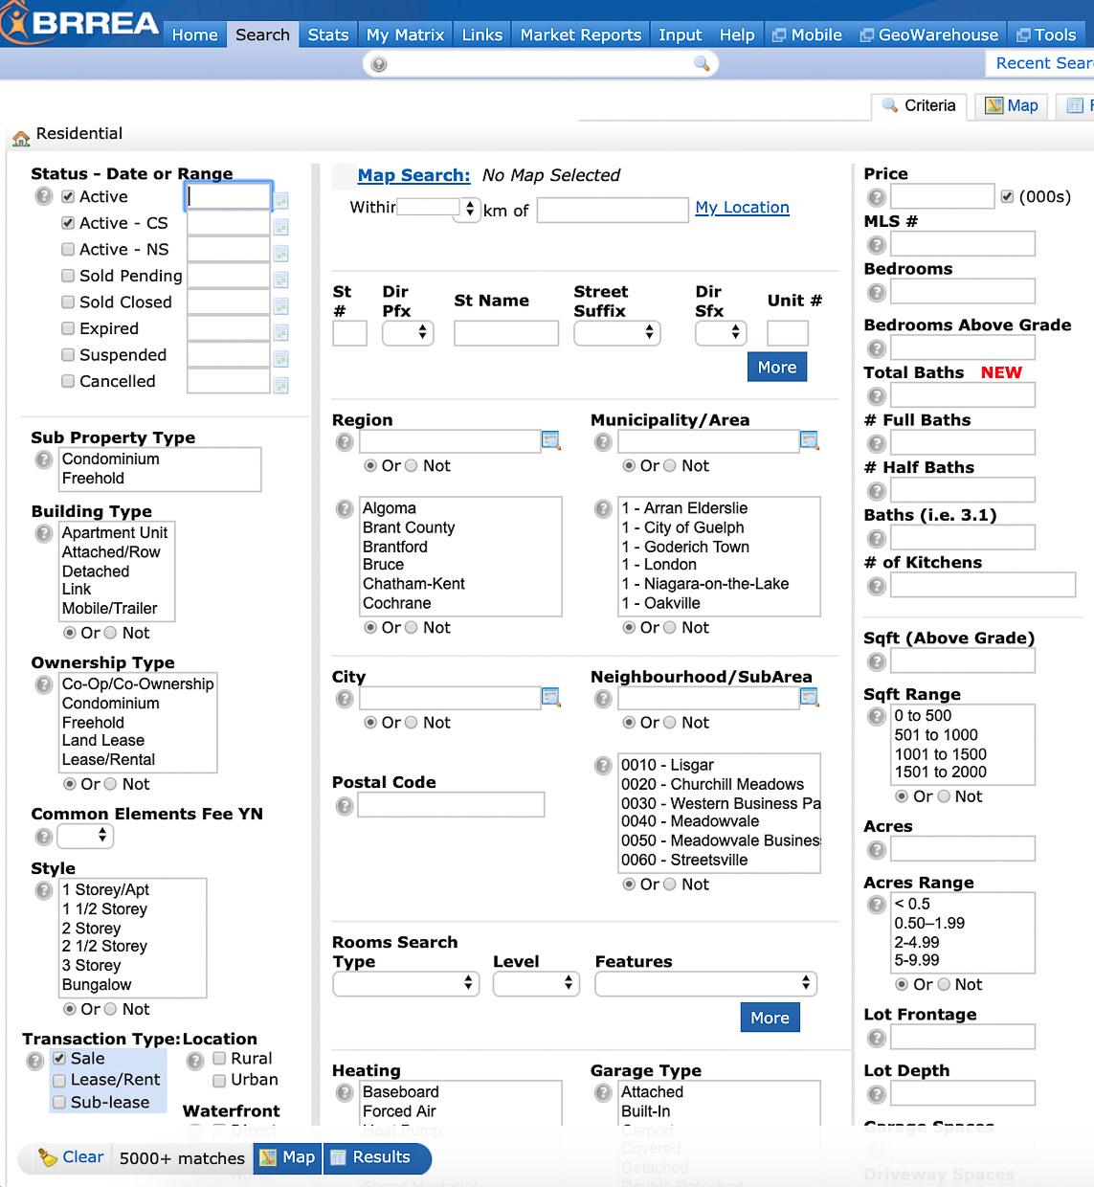Open the Rooms Search Type dropdown

[406, 984]
